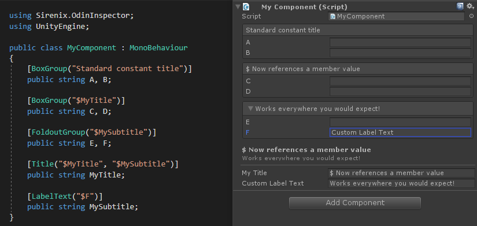Open the component settings gear menu
This screenshot has width=477, height=226.
click(x=470, y=6)
